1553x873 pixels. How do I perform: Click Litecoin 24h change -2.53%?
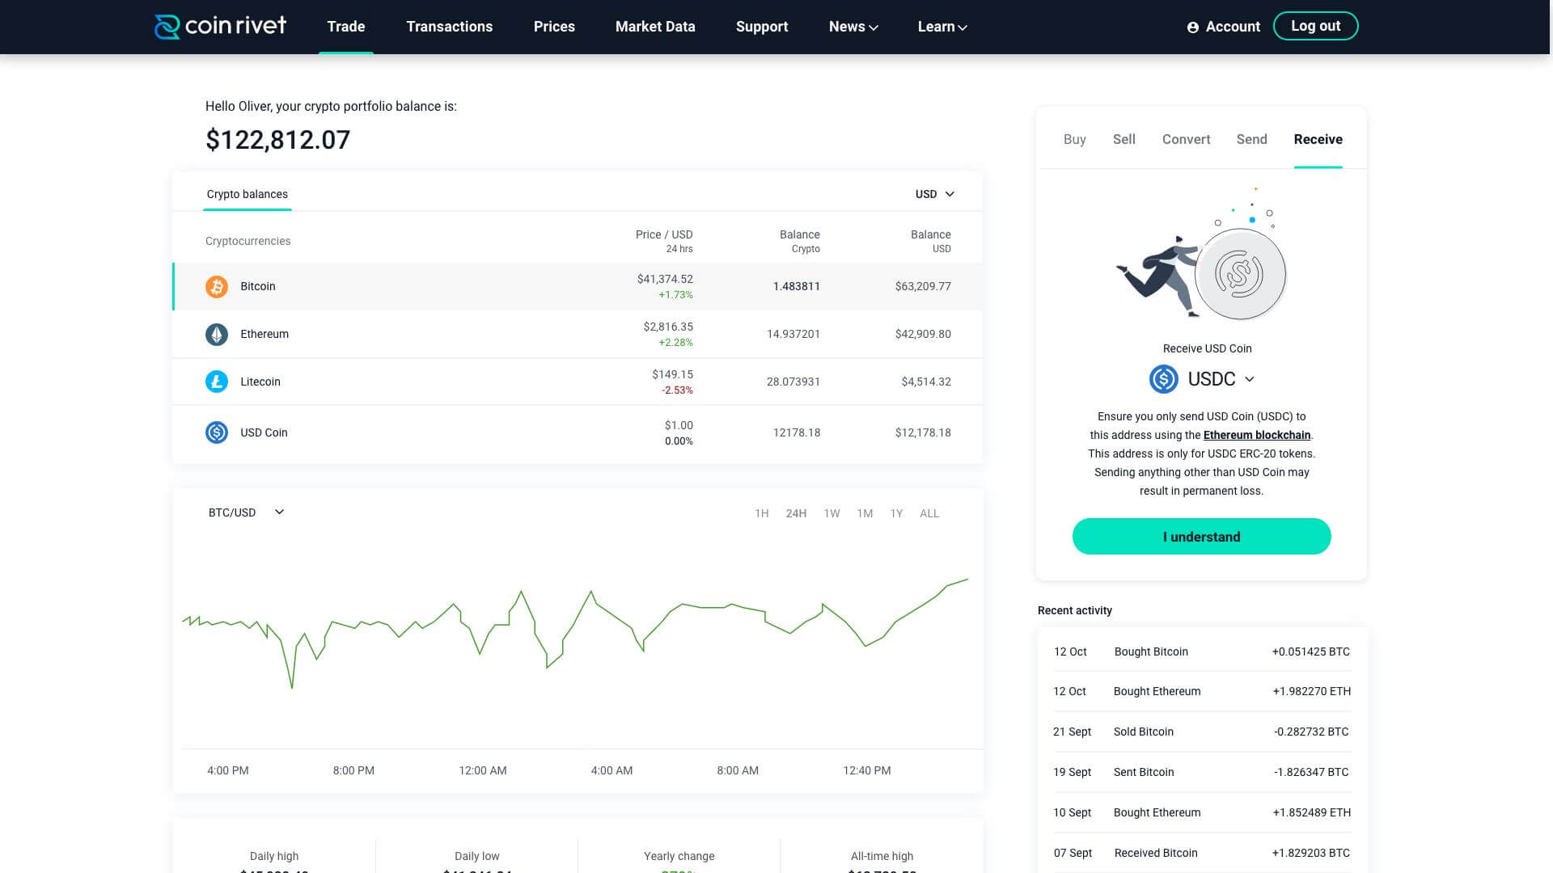click(x=677, y=390)
